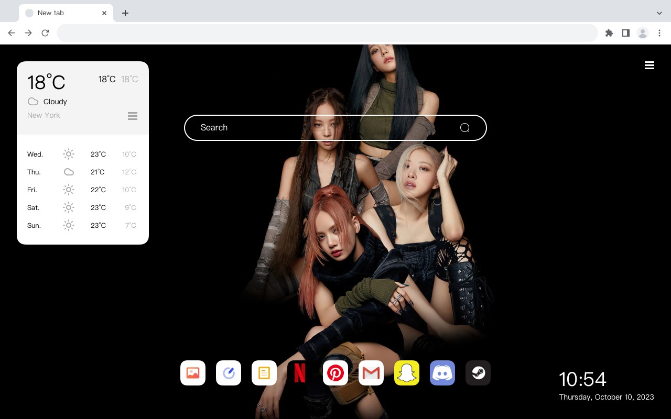Open the Netflix shortcut
Viewport: 671px width, 419px height.
(300, 373)
